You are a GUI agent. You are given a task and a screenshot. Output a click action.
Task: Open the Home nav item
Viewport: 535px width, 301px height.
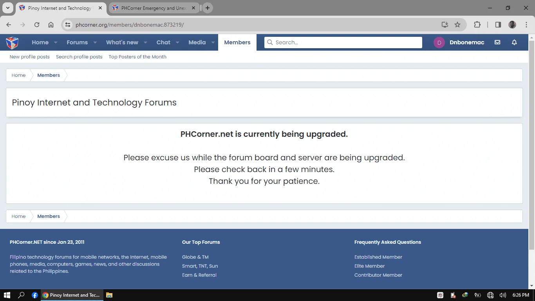point(40,42)
